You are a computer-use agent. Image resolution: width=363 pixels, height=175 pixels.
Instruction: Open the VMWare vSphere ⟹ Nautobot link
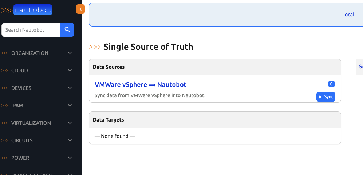(x=141, y=85)
